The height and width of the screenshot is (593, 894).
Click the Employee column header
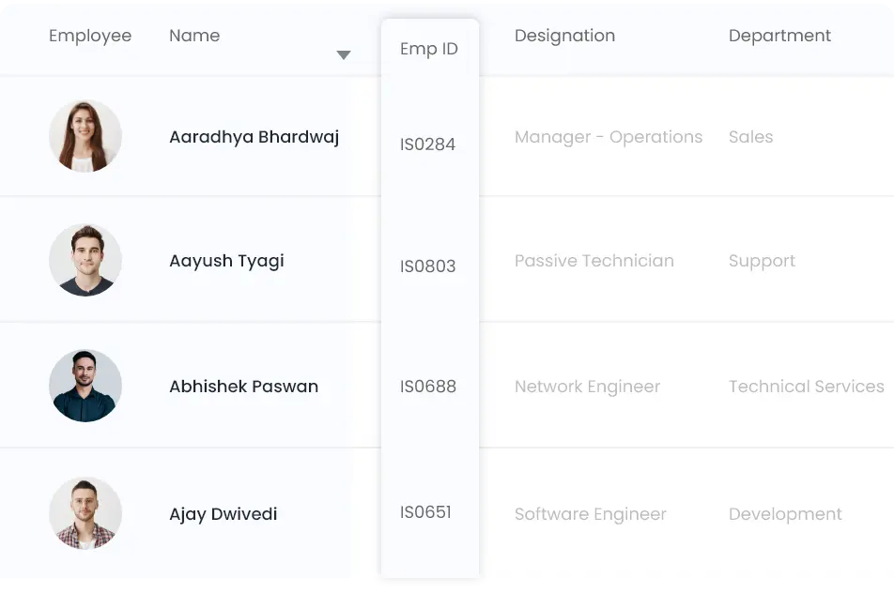click(x=90, y=36)
